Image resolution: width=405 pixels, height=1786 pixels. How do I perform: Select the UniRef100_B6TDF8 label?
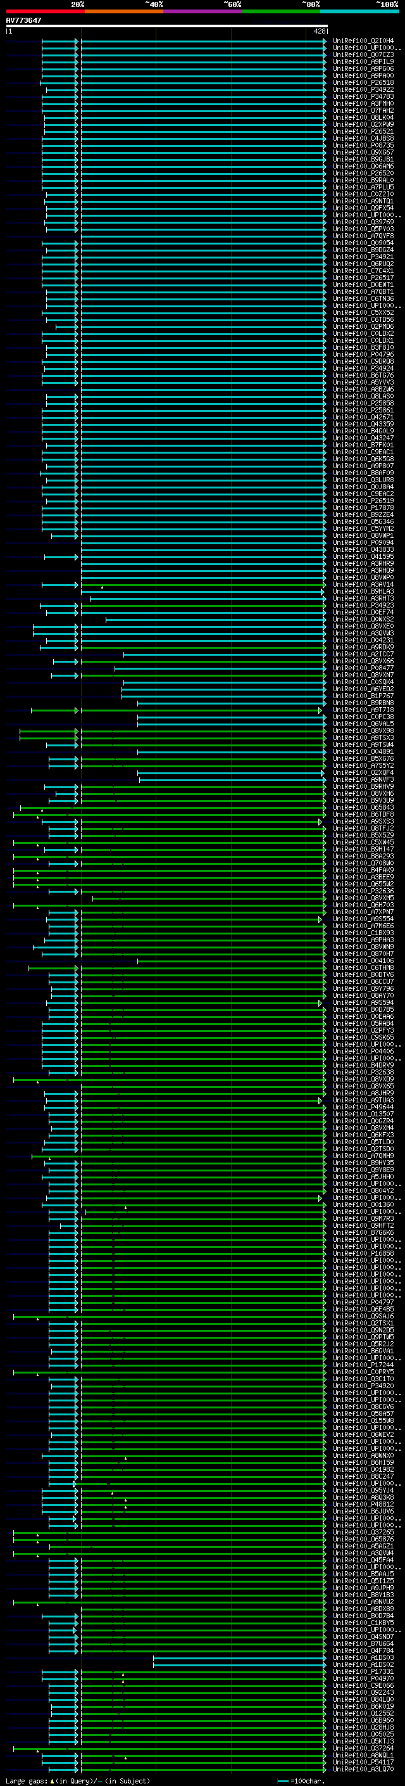(x=363, y=815)
